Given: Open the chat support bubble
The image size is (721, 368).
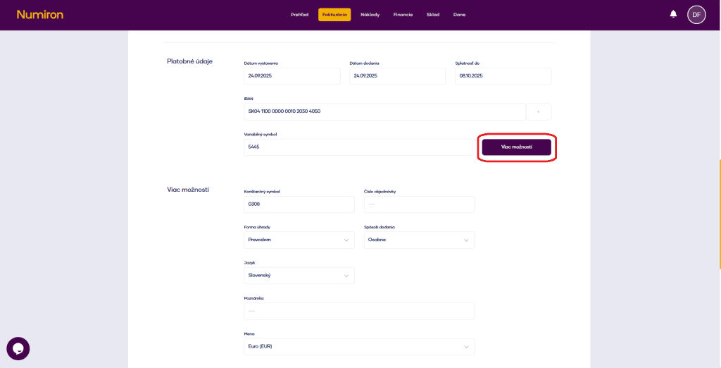Looking at the screenshot, I should [18, 348].
